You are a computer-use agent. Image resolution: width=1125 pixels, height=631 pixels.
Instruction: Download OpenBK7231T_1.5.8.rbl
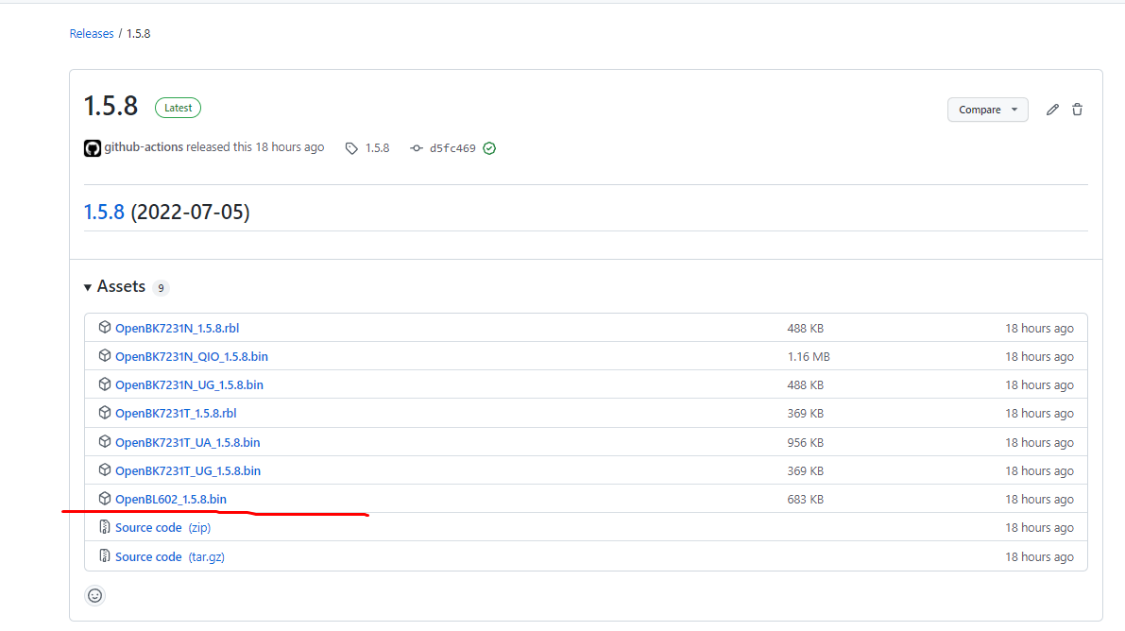[176, 414]
